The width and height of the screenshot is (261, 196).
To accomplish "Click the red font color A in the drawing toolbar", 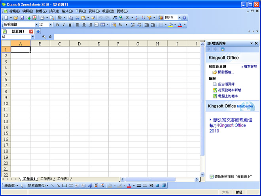I will click(x=129, y=185).
